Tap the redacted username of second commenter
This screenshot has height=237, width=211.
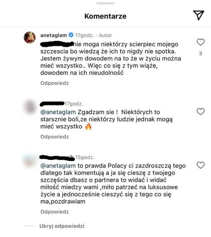coord(52,104)
